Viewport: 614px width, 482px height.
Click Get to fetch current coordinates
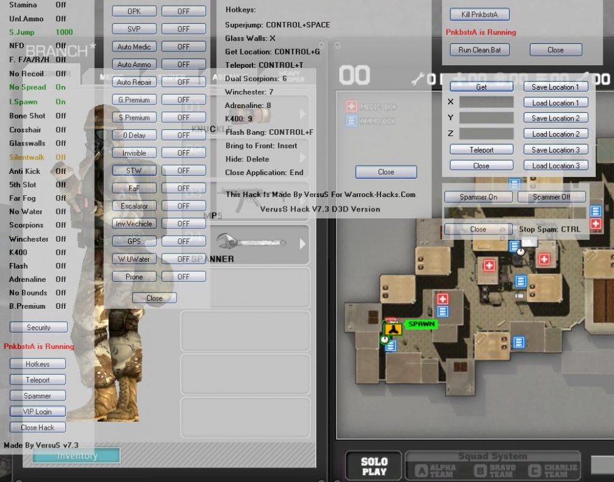click(x=482, y=87)
